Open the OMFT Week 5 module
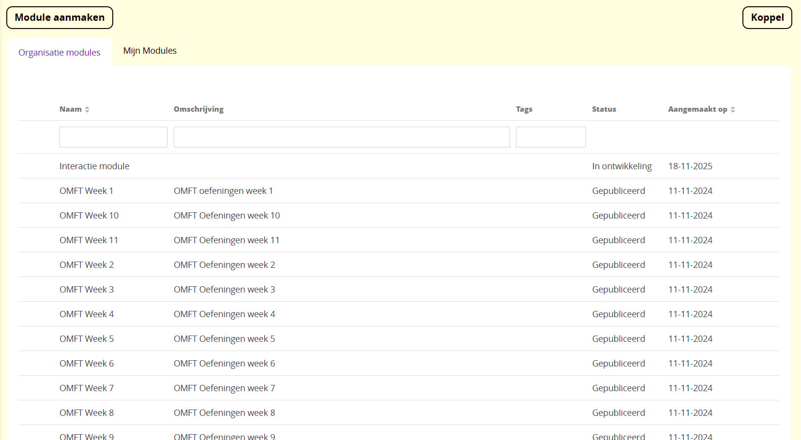The image size is (801, 440). pos(87,339)
